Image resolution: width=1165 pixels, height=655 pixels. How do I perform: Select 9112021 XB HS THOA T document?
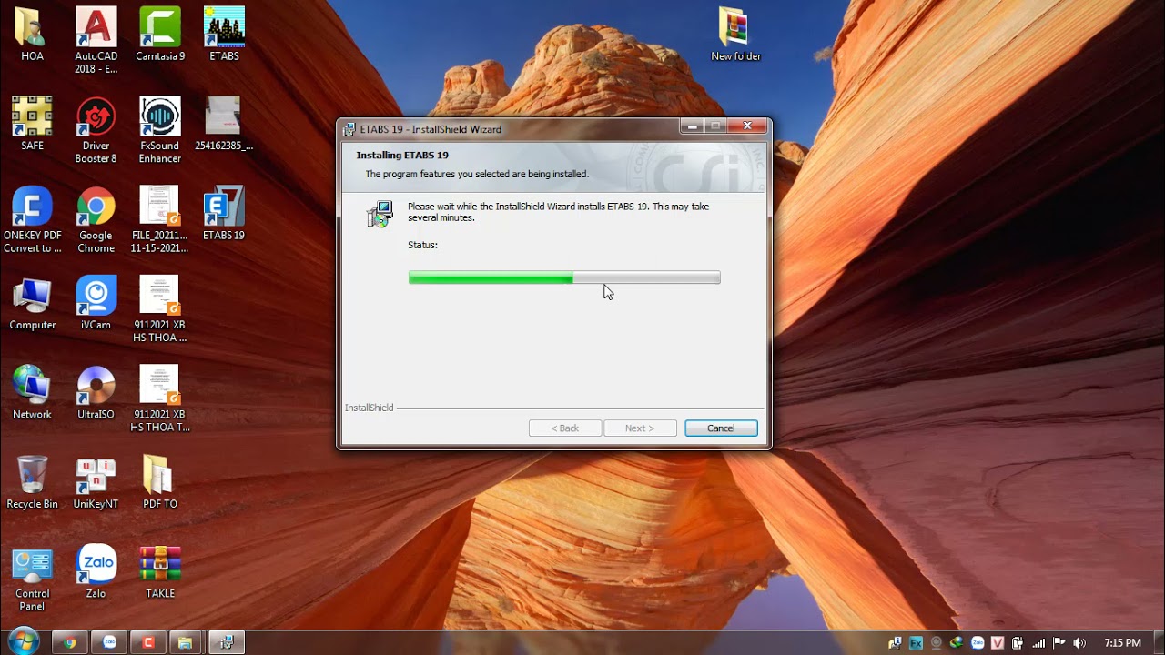pos(160,398)
